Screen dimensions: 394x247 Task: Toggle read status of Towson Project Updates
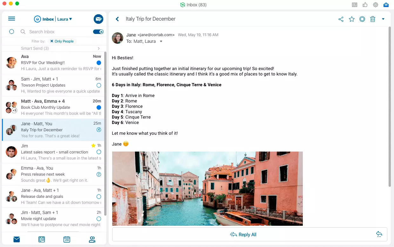pyautogui.click(x=99, y=85)
